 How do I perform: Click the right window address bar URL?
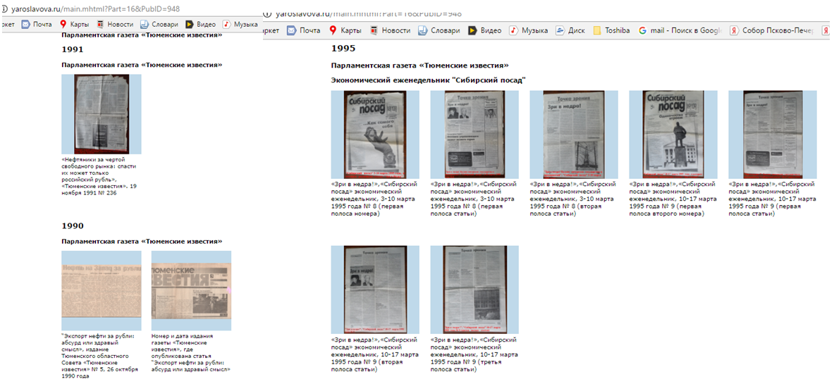[x=369, y=13]
